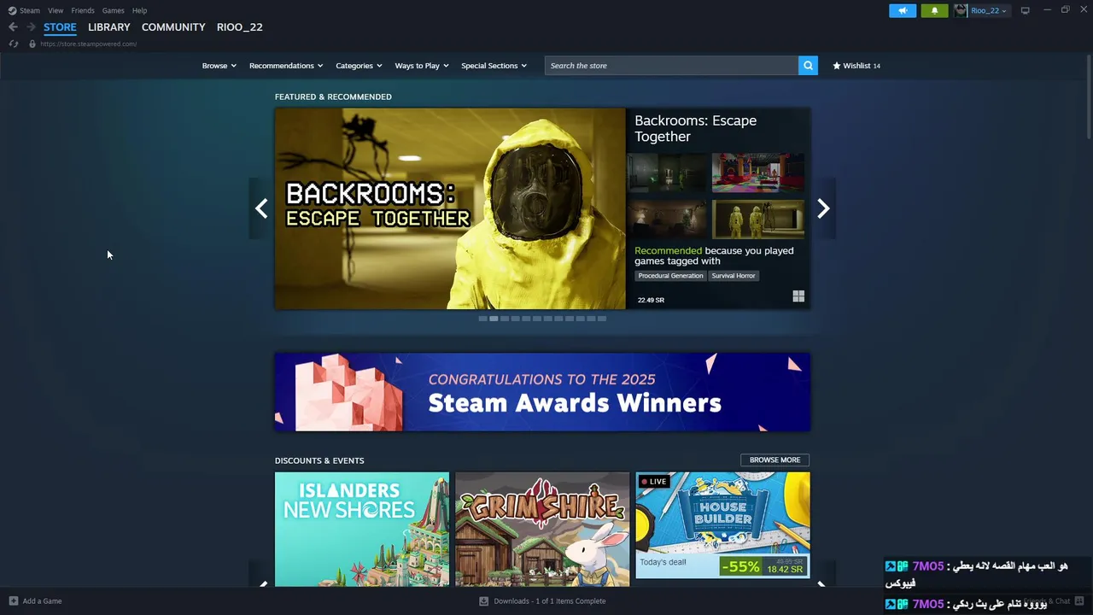Click the Downloads tray icon
1093x615 pixels.
tap(483, 601)
